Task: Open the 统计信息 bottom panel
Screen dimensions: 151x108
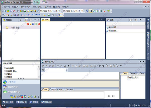Action: 8,102
